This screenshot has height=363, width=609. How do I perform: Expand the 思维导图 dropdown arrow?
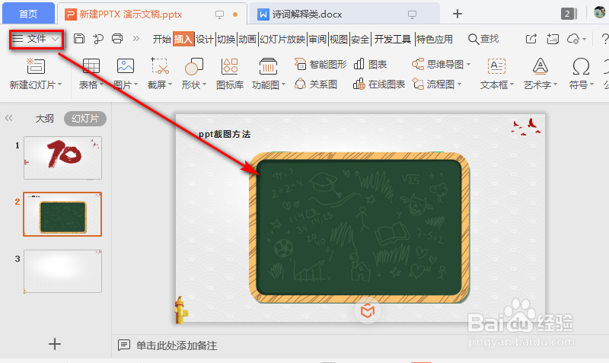[x=468, y=64]
